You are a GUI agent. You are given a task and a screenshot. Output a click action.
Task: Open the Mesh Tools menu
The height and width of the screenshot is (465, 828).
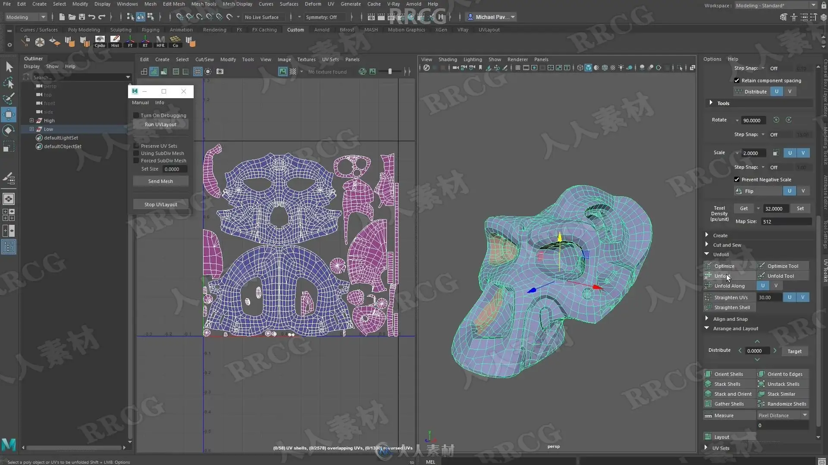tap(204, 4)
